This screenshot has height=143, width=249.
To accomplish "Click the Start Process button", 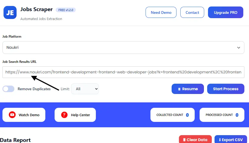I will tap(226, 89).
